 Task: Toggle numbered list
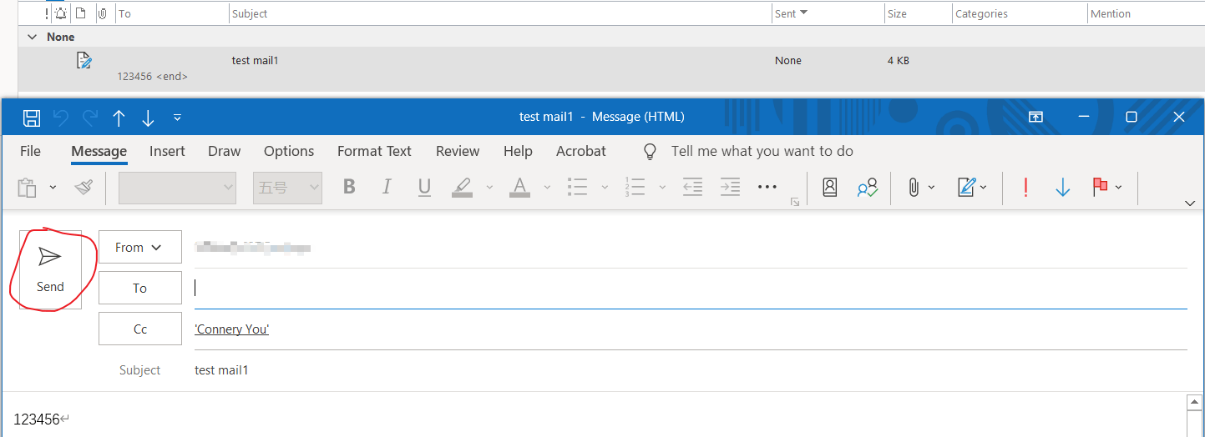pos(635,188)
